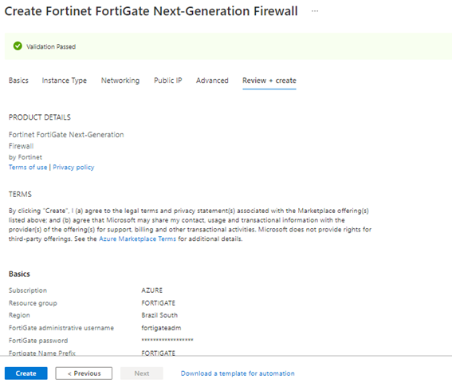Open the ellipsis menu next to page title
The height and width of the screenshot is (387, 452).
pyautogui.click(x=315, y=11)
